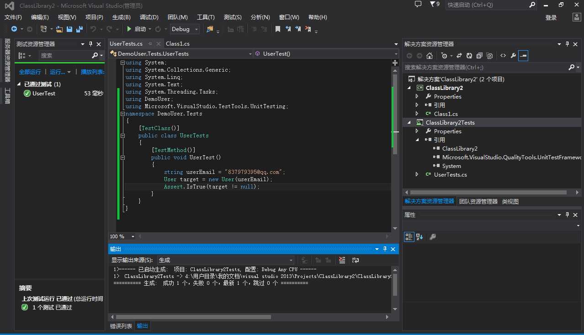Click the Save icon in the main toolbar
The height and width of the screenshot is (335, 584).
69,29
